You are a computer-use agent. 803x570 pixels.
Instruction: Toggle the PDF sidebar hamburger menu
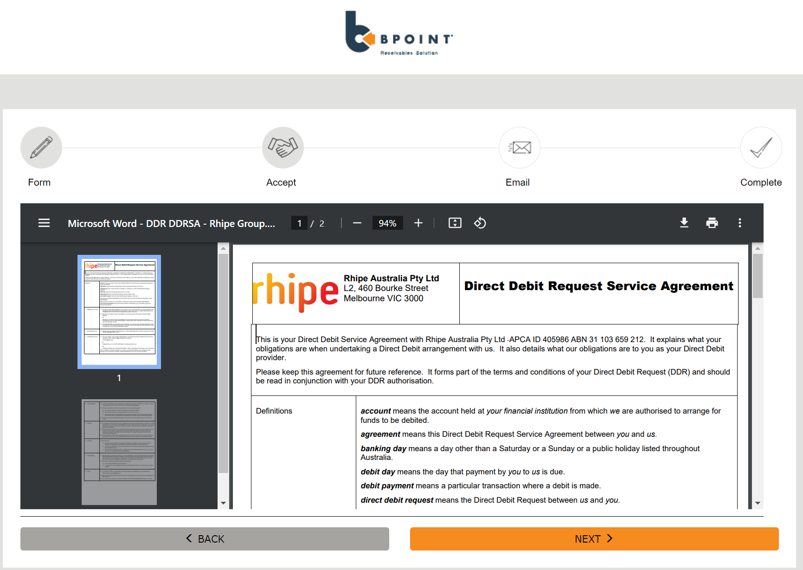coord(44,223)
